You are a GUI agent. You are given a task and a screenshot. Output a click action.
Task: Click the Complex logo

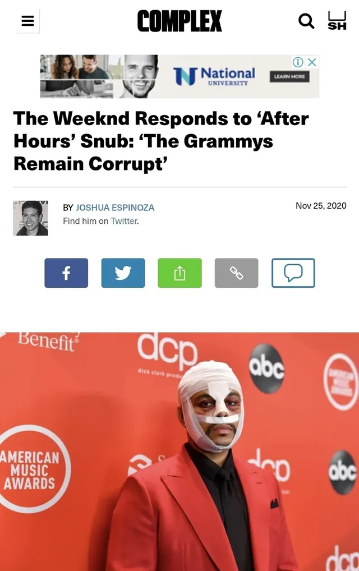tap(179, 21)
